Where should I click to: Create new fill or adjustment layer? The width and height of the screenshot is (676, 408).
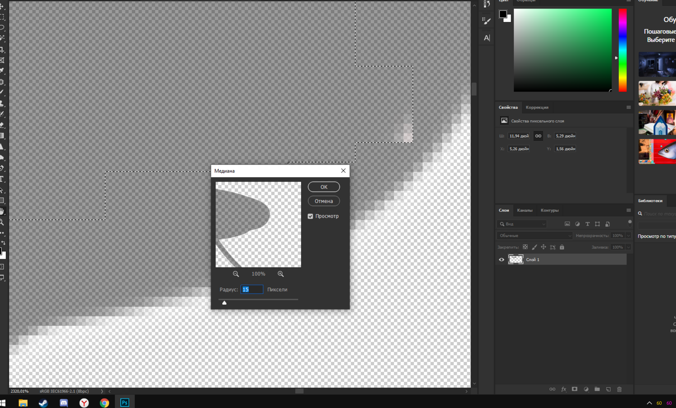tap(586, 389)
